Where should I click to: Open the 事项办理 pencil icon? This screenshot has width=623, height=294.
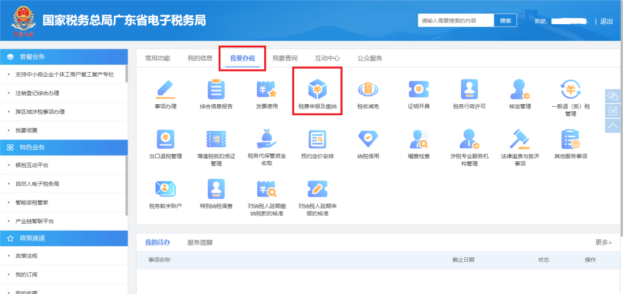coord(166,89)
